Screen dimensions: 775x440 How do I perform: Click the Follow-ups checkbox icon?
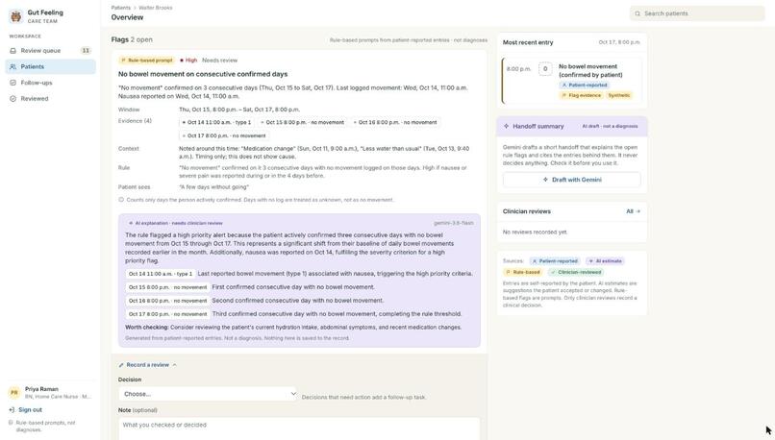tap(12, 83)
